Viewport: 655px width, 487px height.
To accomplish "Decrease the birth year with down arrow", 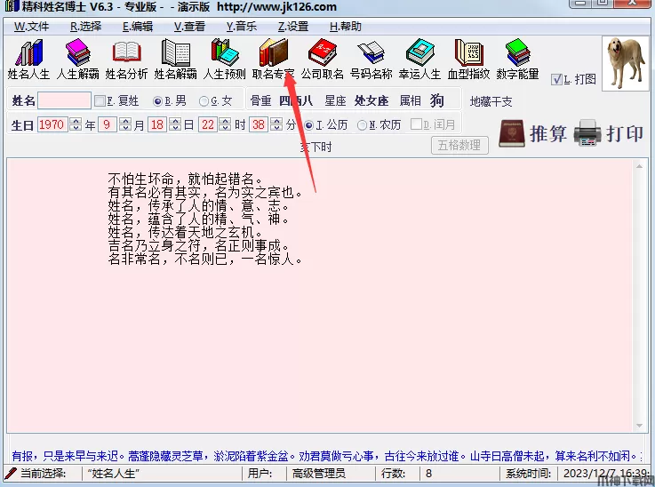I will 76,128.
